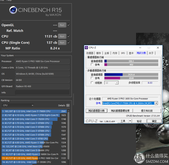Click the 确定 OK button in CPU-Z
Screen dimensions: 169x165
click(154, 121)
